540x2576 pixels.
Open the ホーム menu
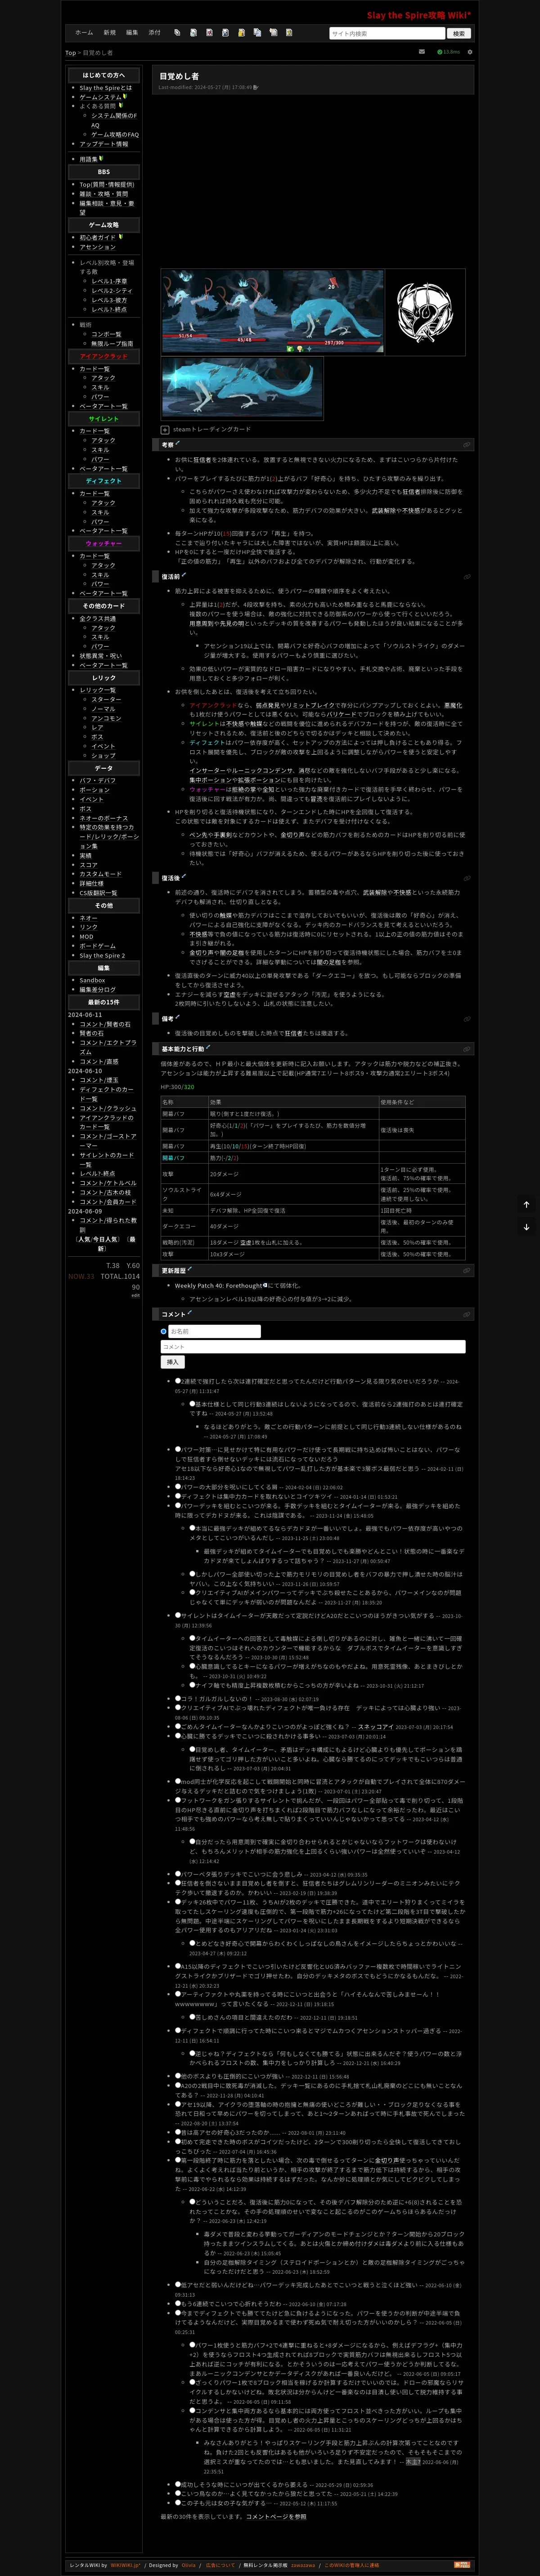(84, 33)
